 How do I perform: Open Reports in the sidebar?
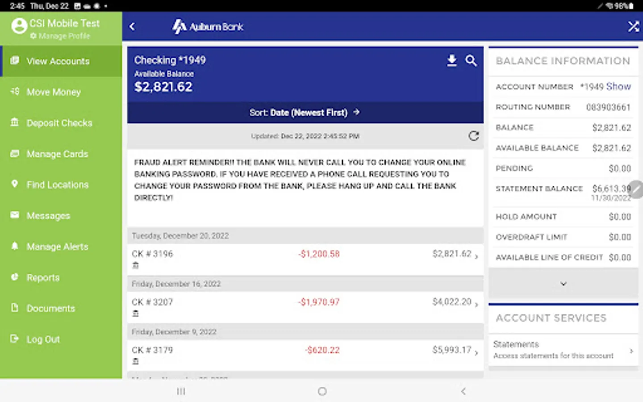pos(61,277)
